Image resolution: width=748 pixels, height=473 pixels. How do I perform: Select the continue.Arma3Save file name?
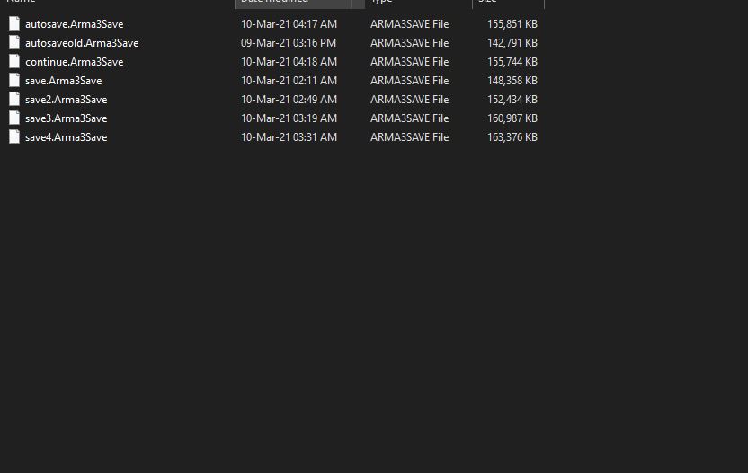pyautogui.click(x=74, y=62)
